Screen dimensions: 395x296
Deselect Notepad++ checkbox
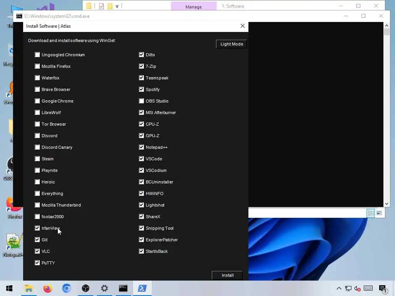tap(141, 147)
